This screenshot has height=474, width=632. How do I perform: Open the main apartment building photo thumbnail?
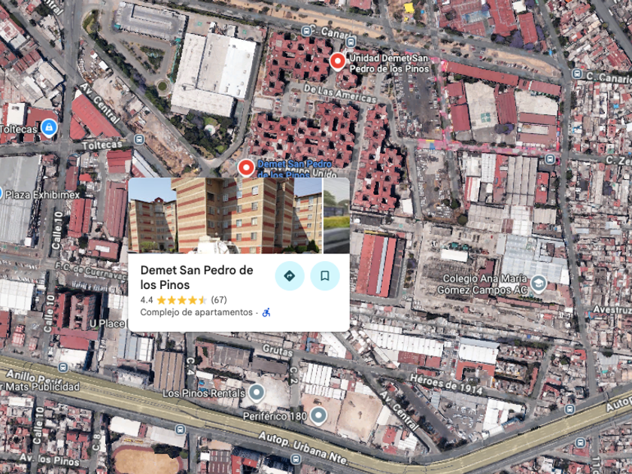click(x=225, y=216)
